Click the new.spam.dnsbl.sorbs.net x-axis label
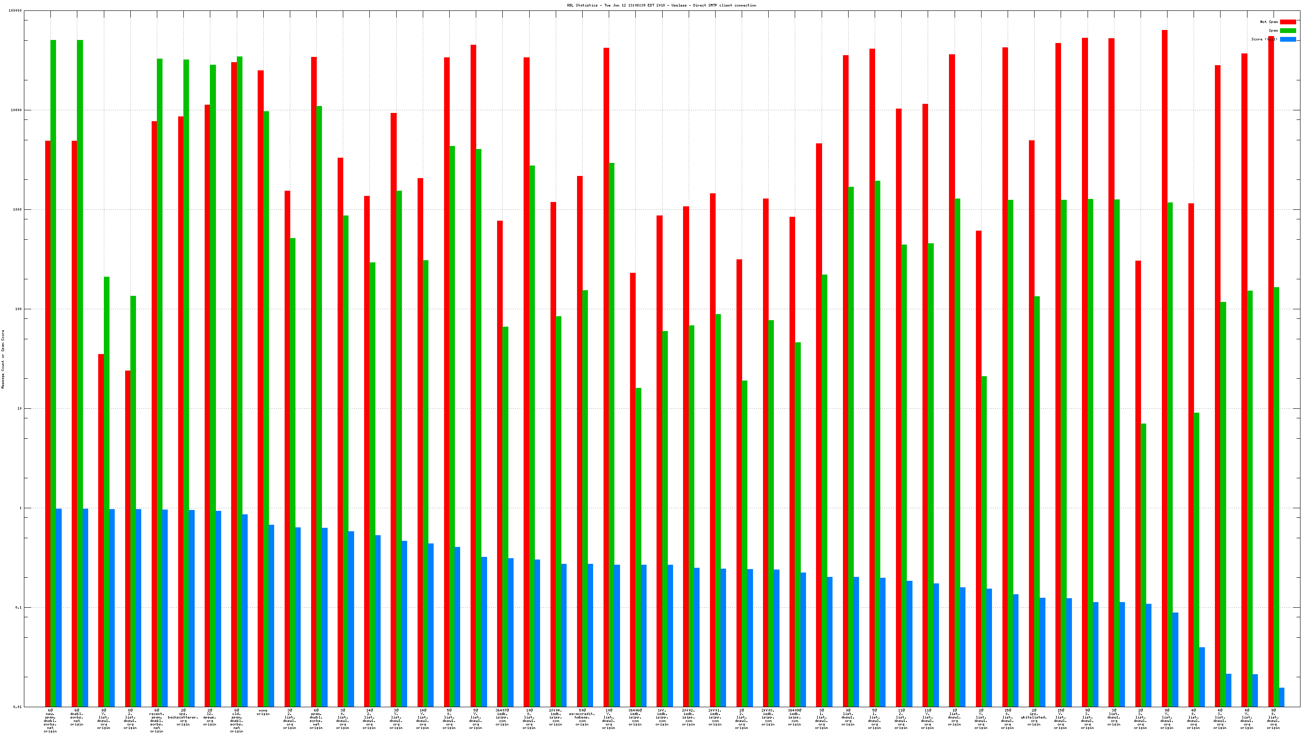Screen dimensions: 1307x735 click(50, 721)
